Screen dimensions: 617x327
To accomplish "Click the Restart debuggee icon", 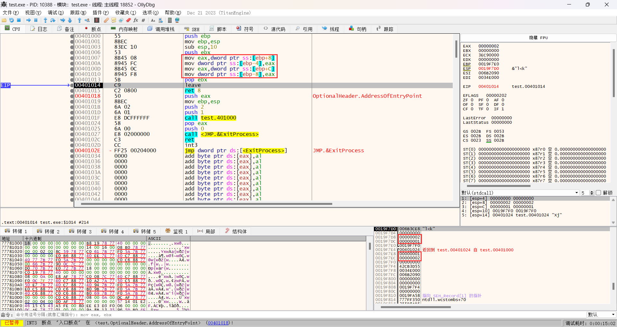I will click(12, 20).
